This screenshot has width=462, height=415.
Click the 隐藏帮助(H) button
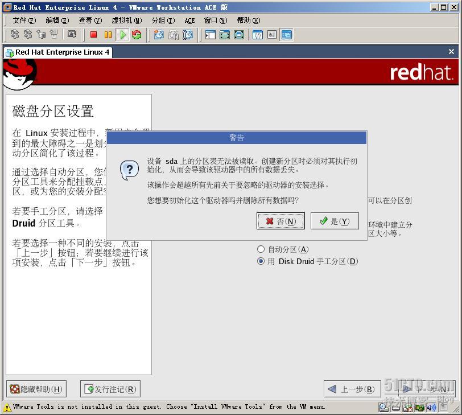(36, 389)
